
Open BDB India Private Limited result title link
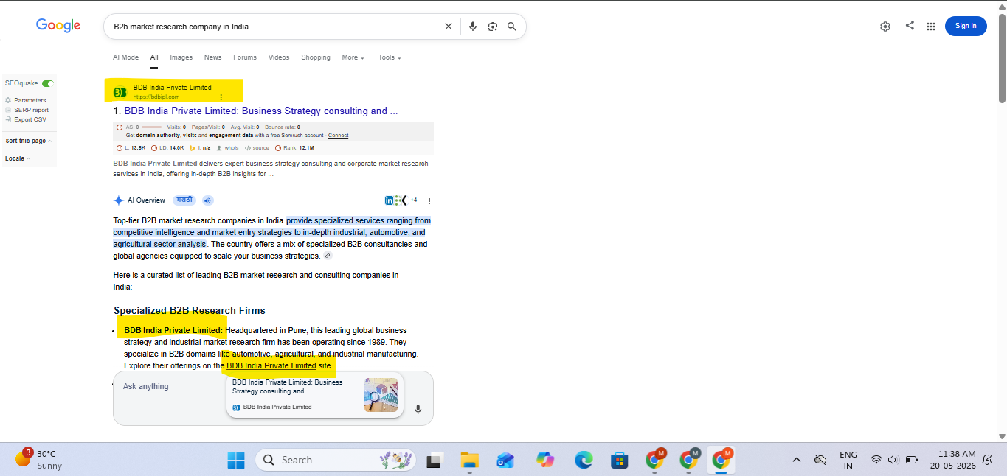coord(261,111)
